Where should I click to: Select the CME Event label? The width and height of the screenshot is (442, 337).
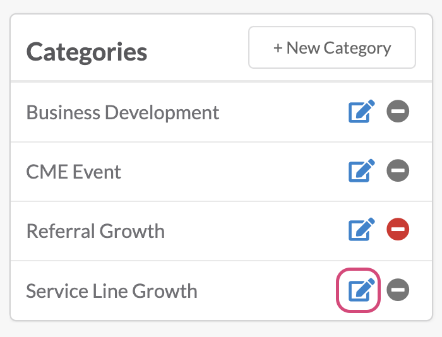pos(74,172)
